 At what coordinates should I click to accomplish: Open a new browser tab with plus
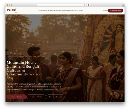coord(123,6)
